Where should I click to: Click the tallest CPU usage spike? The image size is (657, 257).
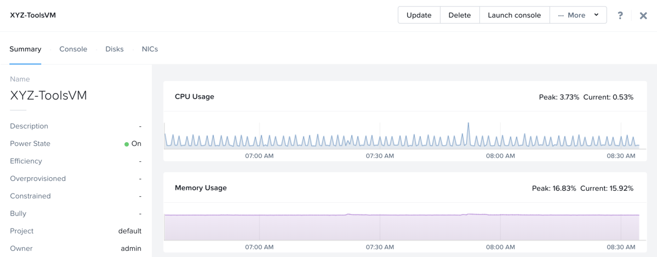468,124
